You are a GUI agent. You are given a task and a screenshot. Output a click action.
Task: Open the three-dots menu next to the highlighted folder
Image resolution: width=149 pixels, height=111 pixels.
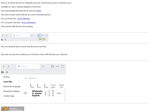tap(43, 35)
